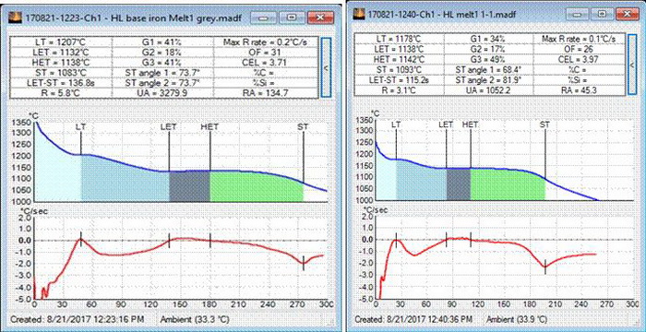Screen dimensions: 646x332
Task: Click the Max R rate = 0.2°C/s cell
Action: (267, 42)
